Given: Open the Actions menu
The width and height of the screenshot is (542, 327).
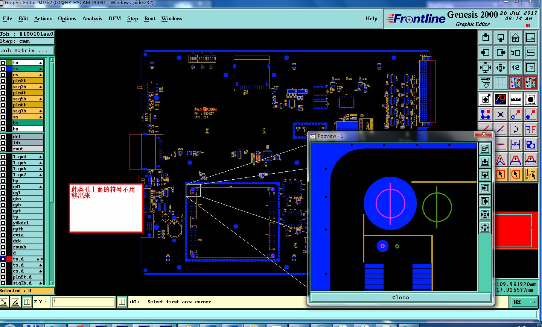Looking at the screenshot, I should coord(43,18).
